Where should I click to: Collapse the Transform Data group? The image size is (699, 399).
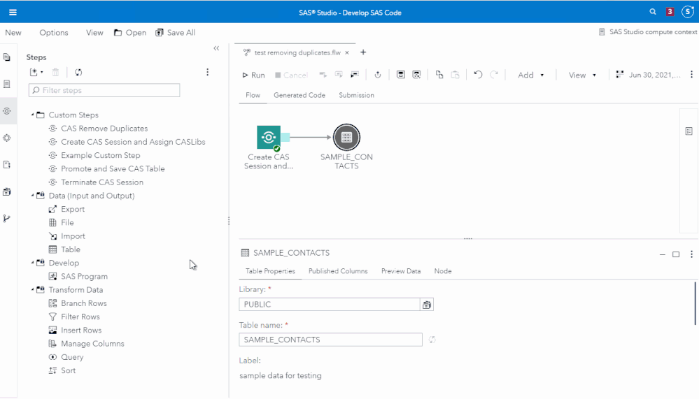pyautogui.click(x=32, y=290)
